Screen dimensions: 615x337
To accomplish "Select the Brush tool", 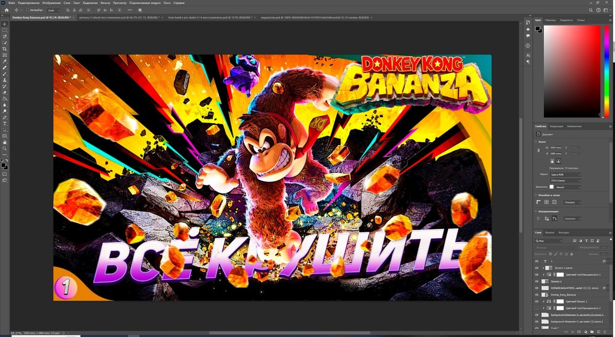I will pos(5,74).
